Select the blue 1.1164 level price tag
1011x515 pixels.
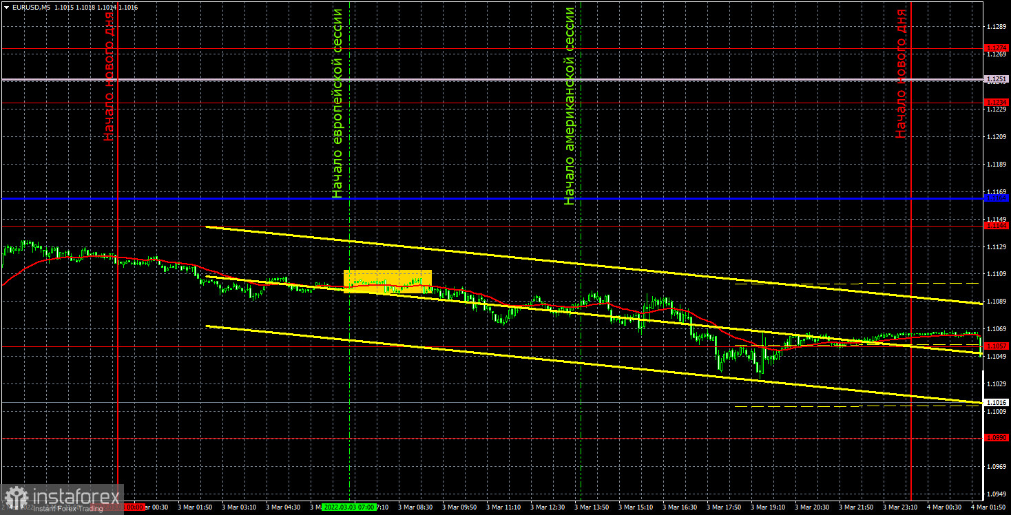point(997,198)
